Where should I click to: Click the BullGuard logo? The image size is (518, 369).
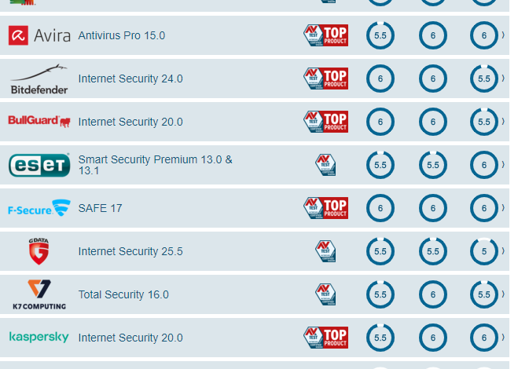tap(39, 122)
